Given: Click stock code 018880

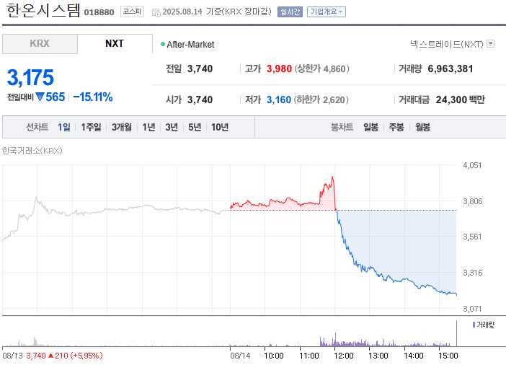Looking at the screenshot, I should click(99, 12).
